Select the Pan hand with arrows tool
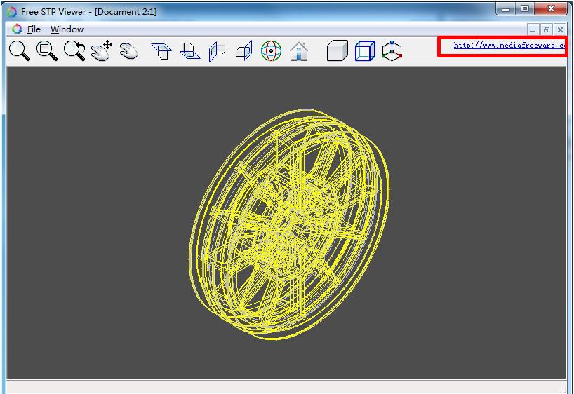The image size is (574, 394). [x=102, y=50]
